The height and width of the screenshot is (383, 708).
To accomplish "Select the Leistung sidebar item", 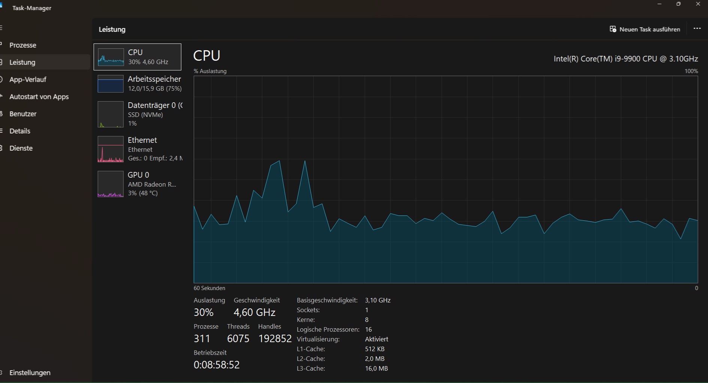I will (22, 63).
